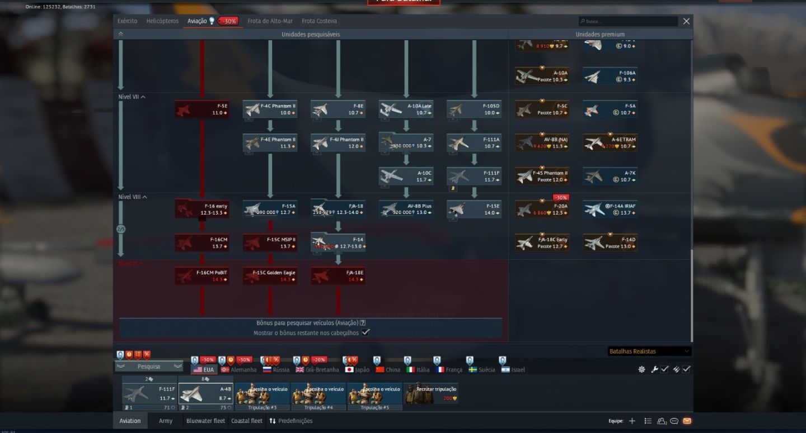Image resolution: width=806 pixels, height=433 pixels.
Task: Select the F-8E aircraft card
Action: point(338,110)
